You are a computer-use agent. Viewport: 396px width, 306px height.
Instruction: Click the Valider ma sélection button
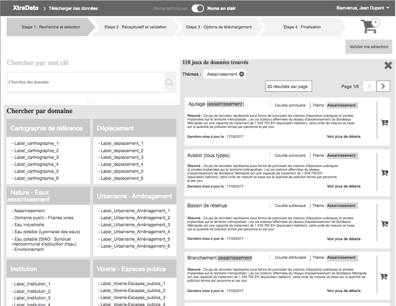click(x=368, y=47)
